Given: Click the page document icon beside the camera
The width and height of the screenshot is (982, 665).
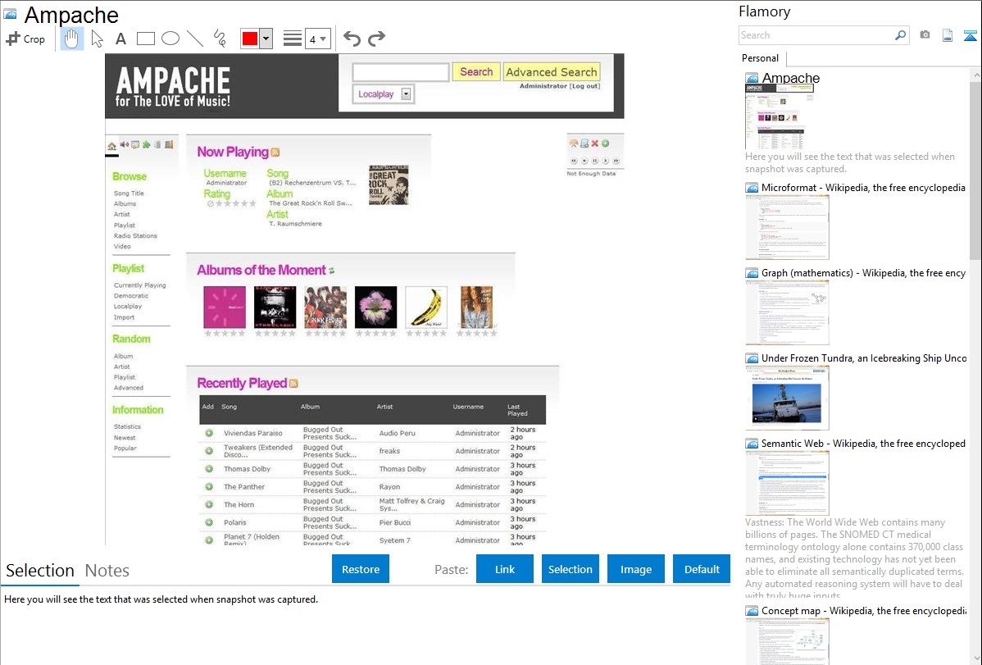Looking at the screenshot, I should [948, 35].
